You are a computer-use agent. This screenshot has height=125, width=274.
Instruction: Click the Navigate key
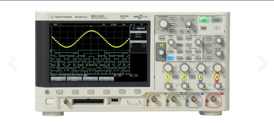[173, 32]
